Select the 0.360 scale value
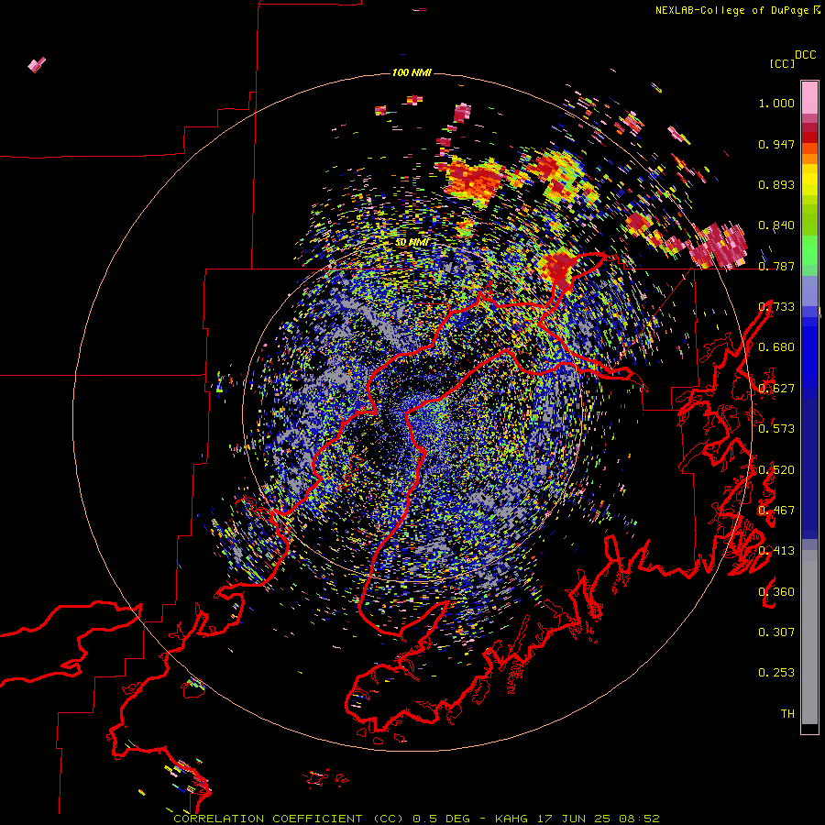 (776, 592)
